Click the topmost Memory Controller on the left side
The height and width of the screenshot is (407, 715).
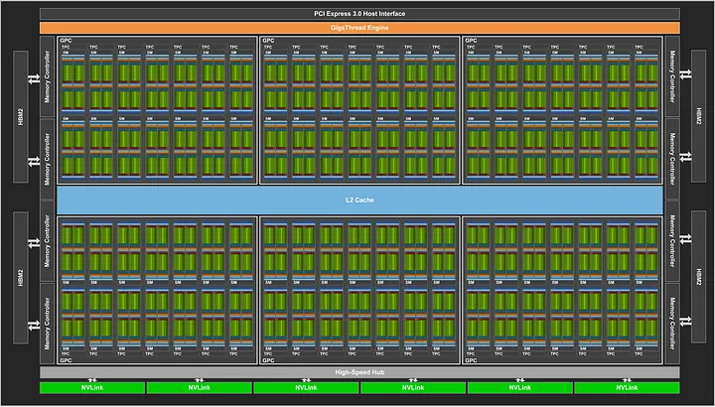(x=47, y=76)
